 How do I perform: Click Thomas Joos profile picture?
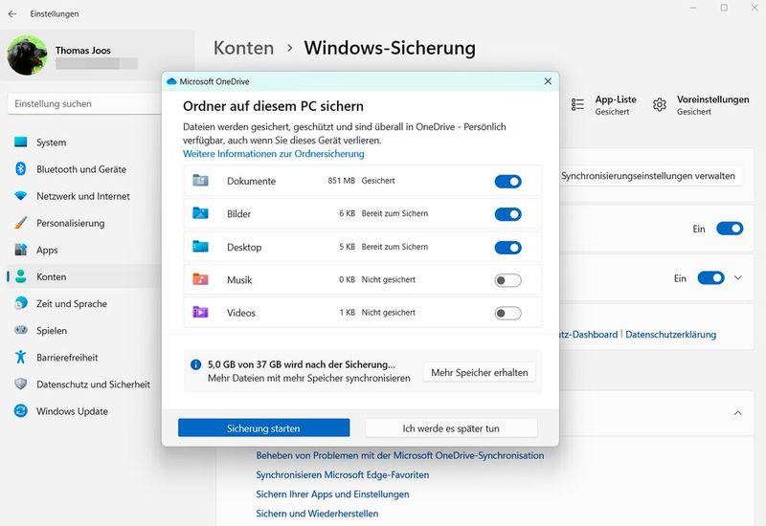(28, 55)
